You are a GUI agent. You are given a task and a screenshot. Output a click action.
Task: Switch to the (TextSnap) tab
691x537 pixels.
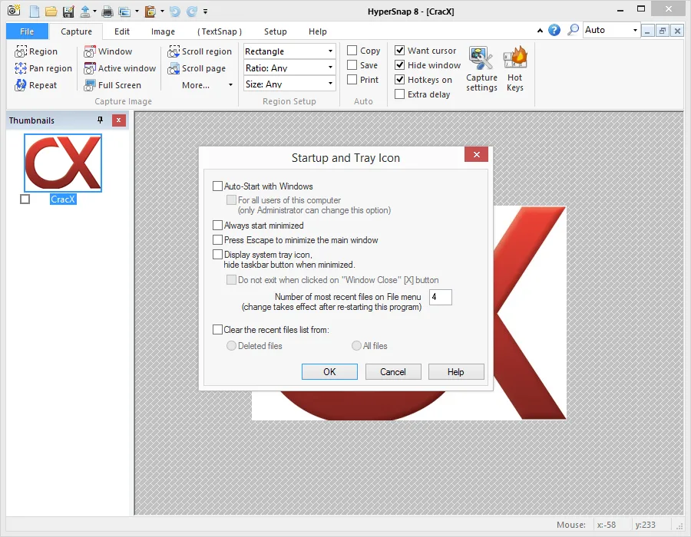point(220,31)
